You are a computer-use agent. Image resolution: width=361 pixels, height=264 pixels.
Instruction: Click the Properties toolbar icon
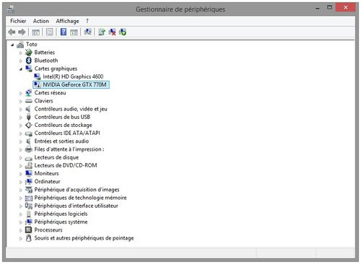coord(50,32)
